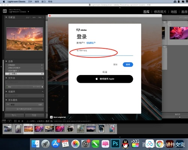Adjust the thumbnail size slider
The height and width of the screenshot is (150, 188).
(180, 117)
